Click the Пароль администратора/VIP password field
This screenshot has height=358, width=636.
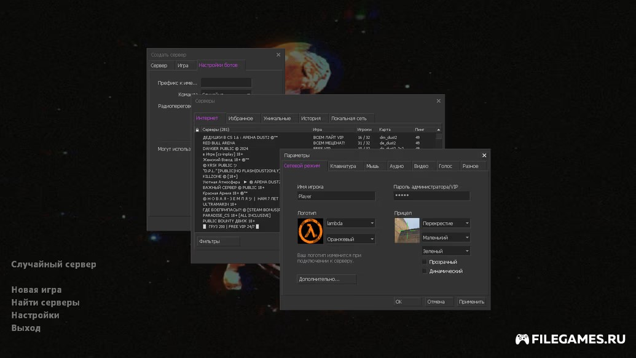point(431,196)
